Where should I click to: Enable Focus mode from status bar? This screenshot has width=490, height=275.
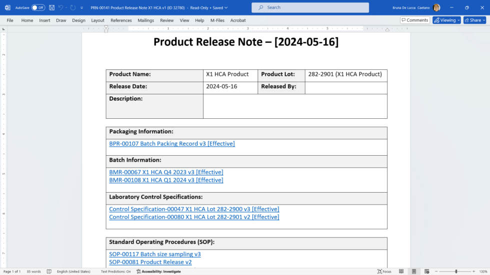pos(384,272)
